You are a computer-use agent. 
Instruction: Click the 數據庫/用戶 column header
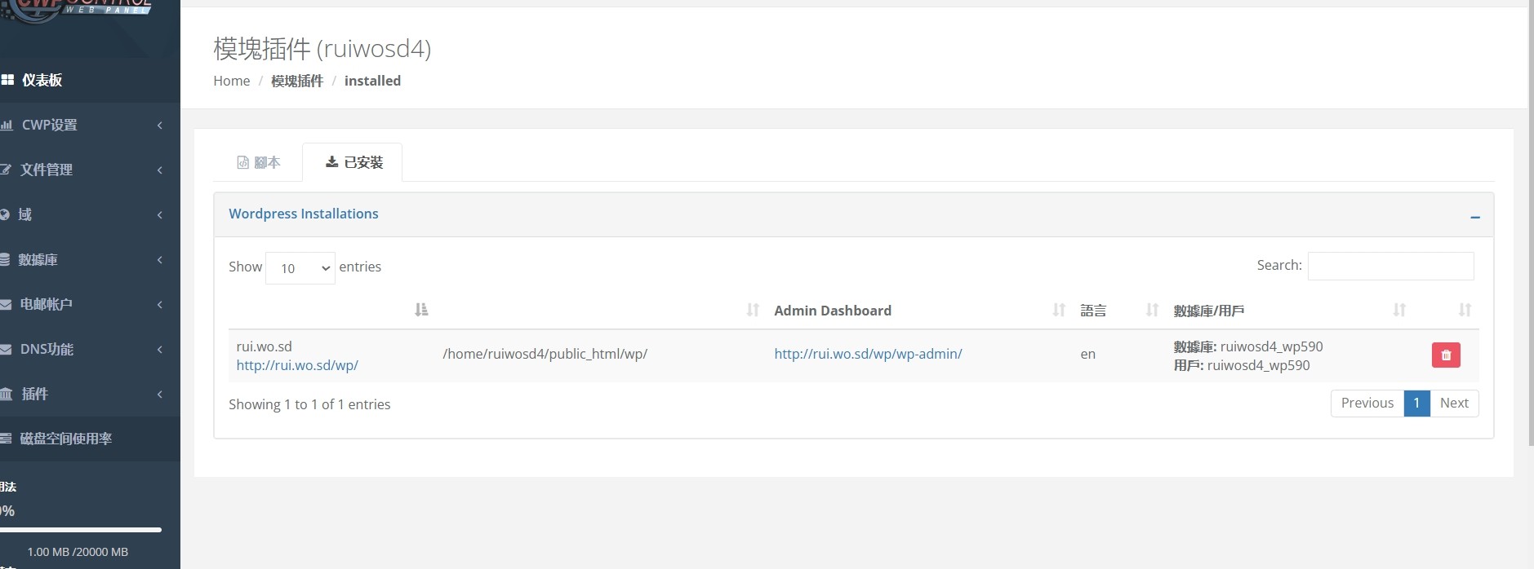pyautogui.click(x=1209, y=311)
